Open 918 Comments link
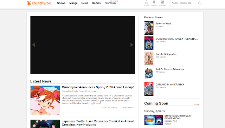Screen dimensions: 225x128 (110, 107)
